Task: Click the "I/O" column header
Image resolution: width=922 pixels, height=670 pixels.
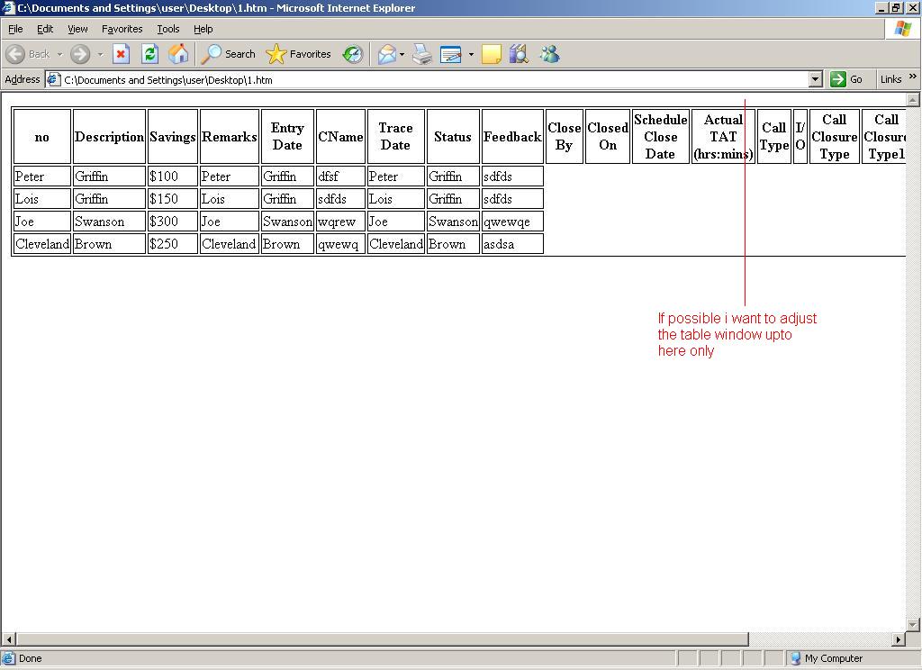Action: [800, 137]
